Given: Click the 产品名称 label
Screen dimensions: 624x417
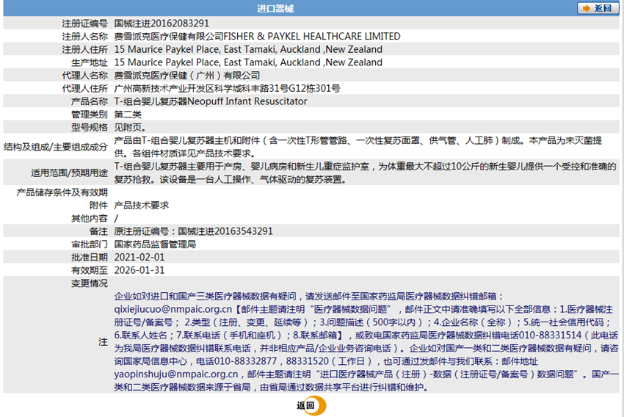Looking at the screenshot, I should pos(90,101).
